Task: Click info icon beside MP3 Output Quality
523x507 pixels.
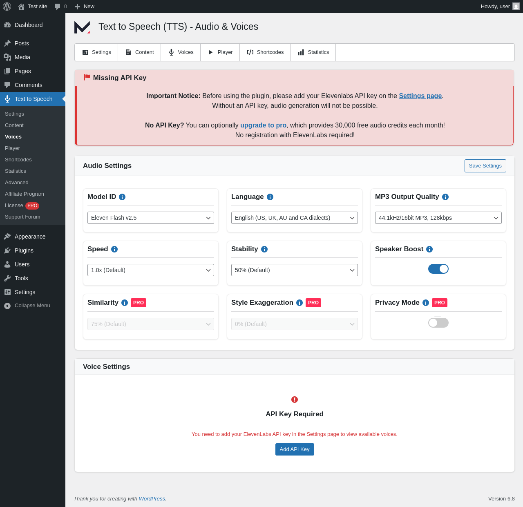Action: click(x=445, y=197)
